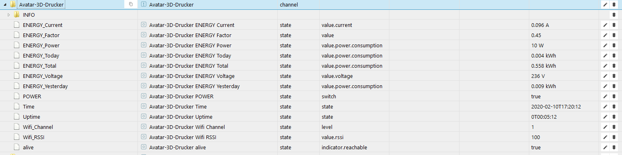Click the POWER state icon in name column
622x155 pixels.
pos(144,96)
